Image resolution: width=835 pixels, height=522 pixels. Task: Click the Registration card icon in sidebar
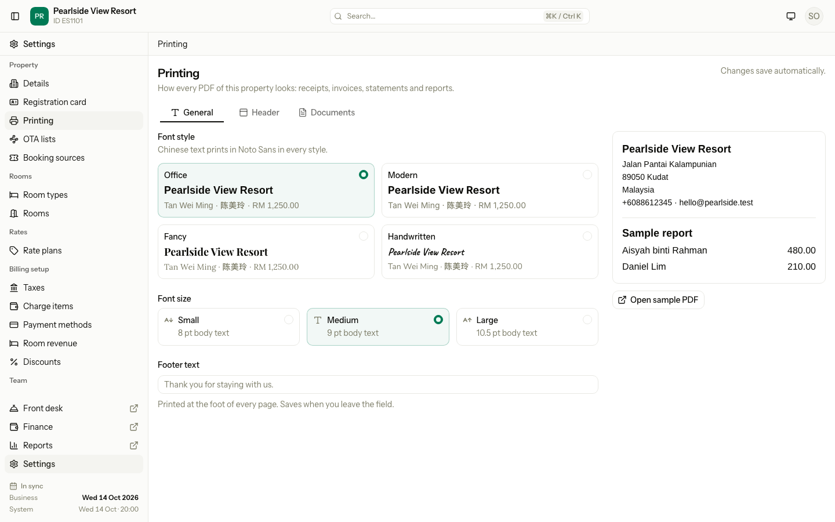[x=14, y=102]
